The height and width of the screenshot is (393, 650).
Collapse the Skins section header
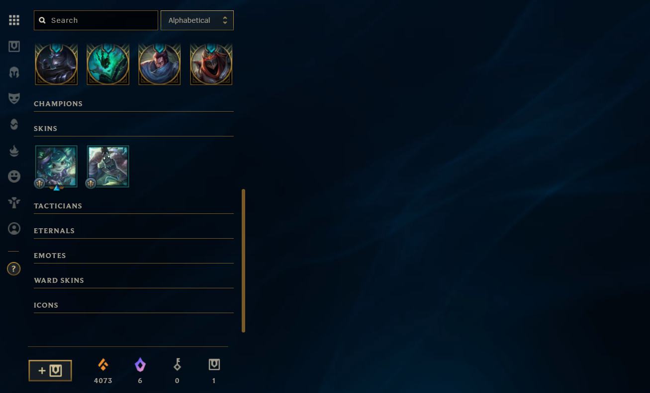click(133, 129)
